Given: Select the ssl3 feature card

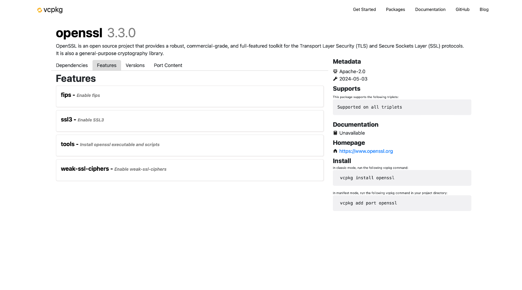Looking at the screenshot, I should 189,121.
